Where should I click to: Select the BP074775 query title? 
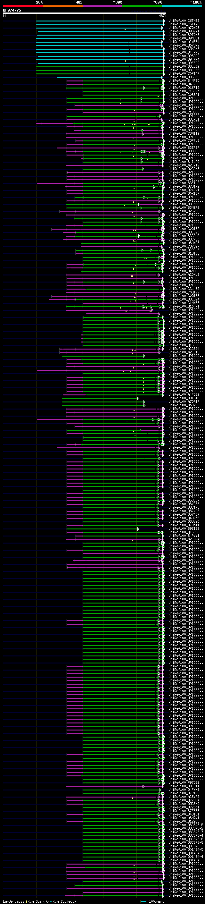12,11
